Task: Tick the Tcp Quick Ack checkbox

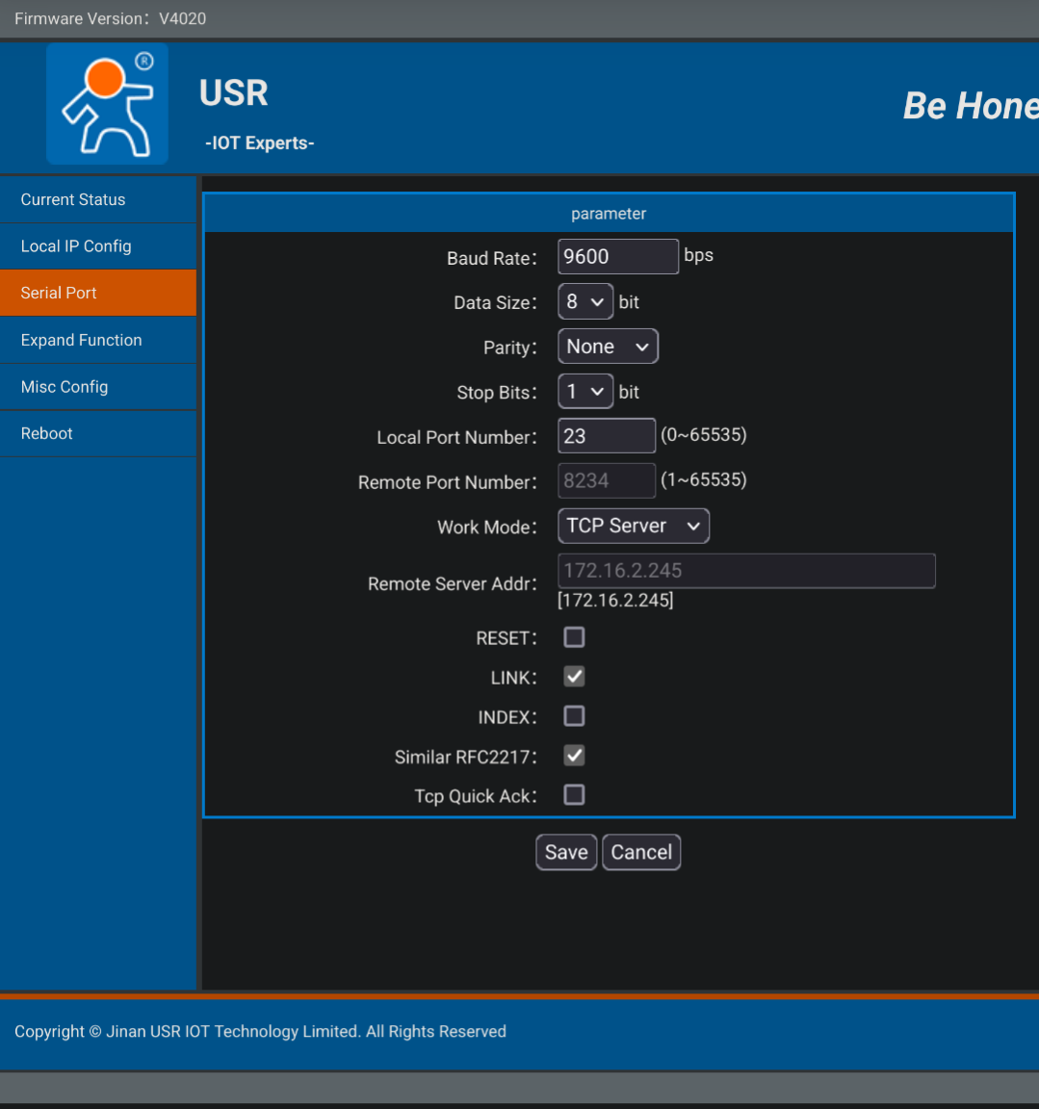Action: click(x=574, y=795)
